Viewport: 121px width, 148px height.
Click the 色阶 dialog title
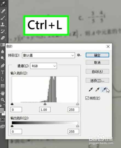pyautogui.click(x=9, y=46)
